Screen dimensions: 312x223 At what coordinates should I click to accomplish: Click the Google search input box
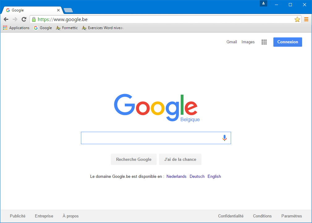click(156, 138)
